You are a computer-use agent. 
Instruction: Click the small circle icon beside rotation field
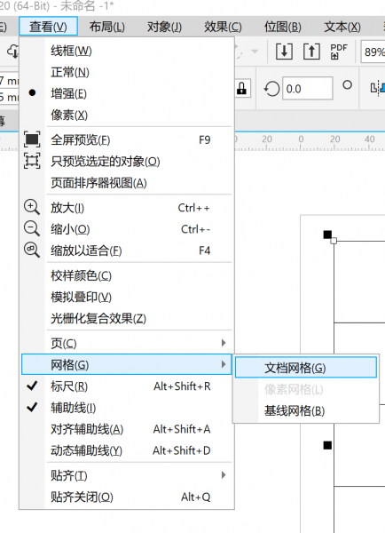pyautogui.click(x=347, y=84)
